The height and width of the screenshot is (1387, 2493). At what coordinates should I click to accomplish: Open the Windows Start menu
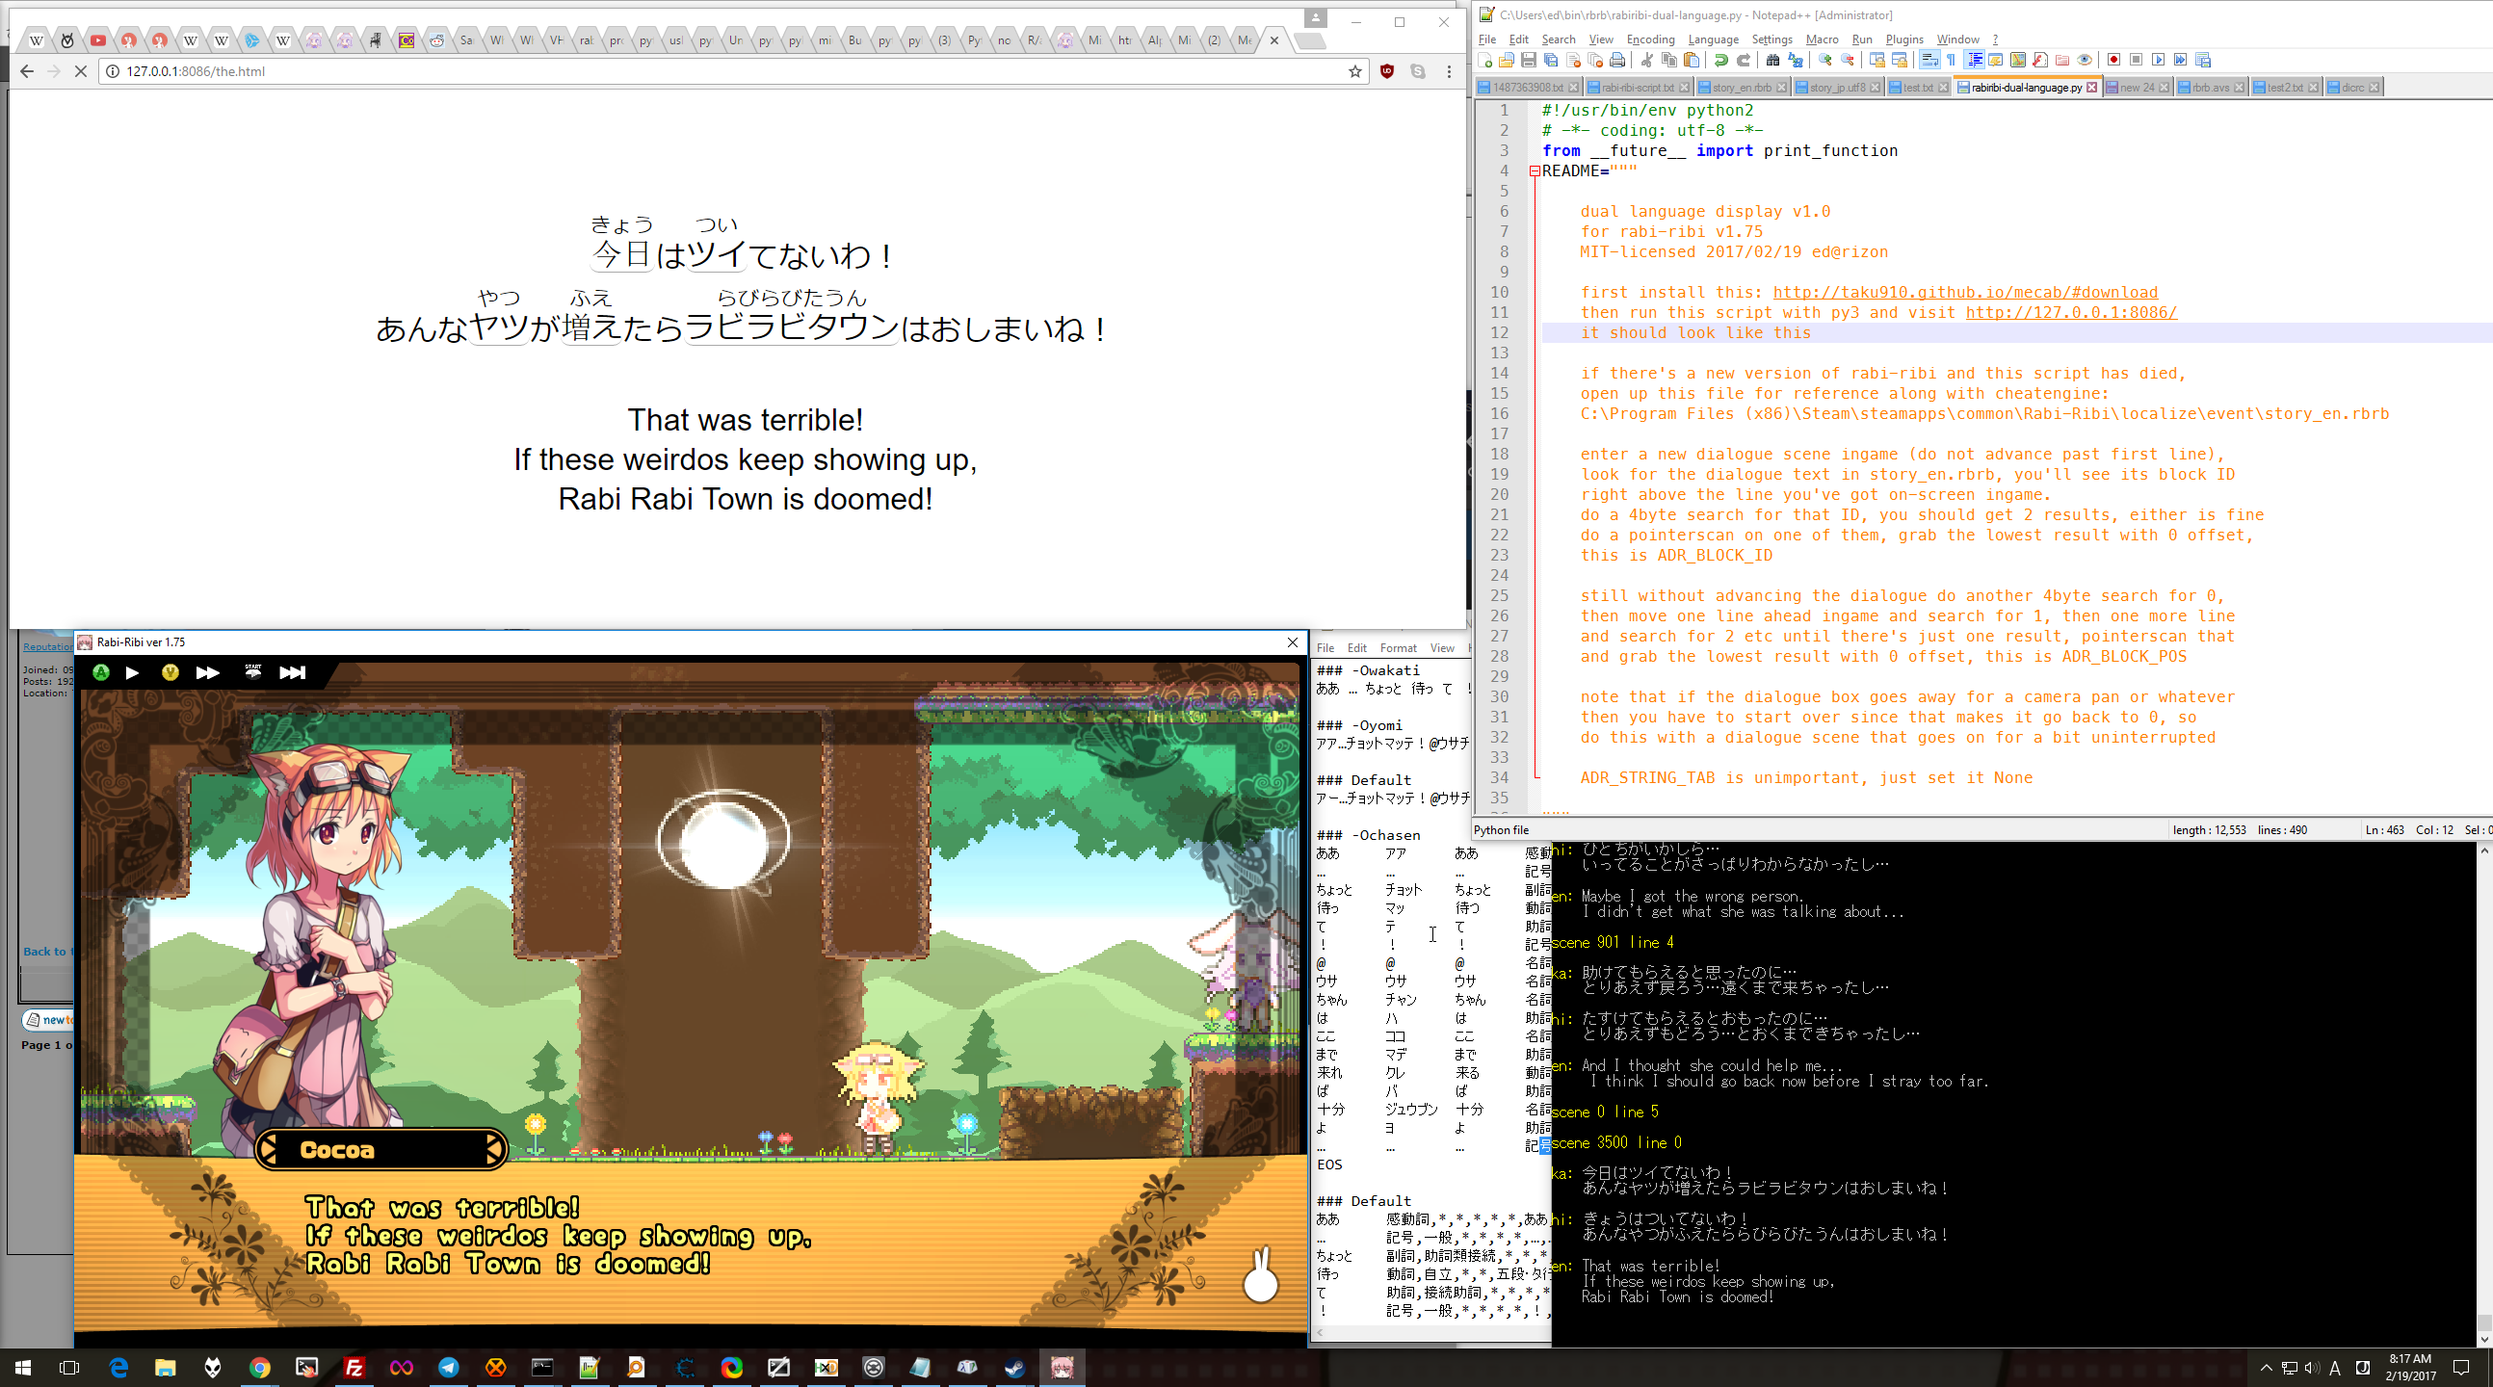pos(23,1368)
